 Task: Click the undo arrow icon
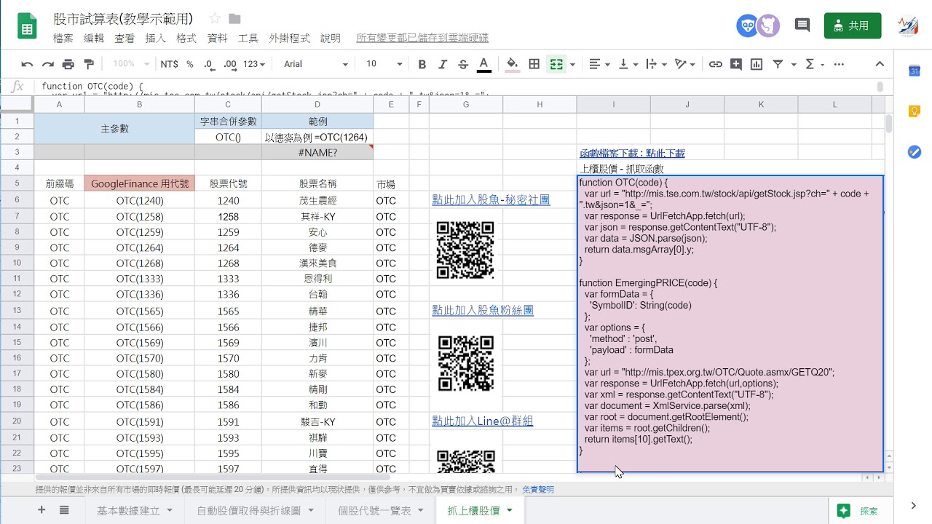pyautogui.click(x=27, y=64)
